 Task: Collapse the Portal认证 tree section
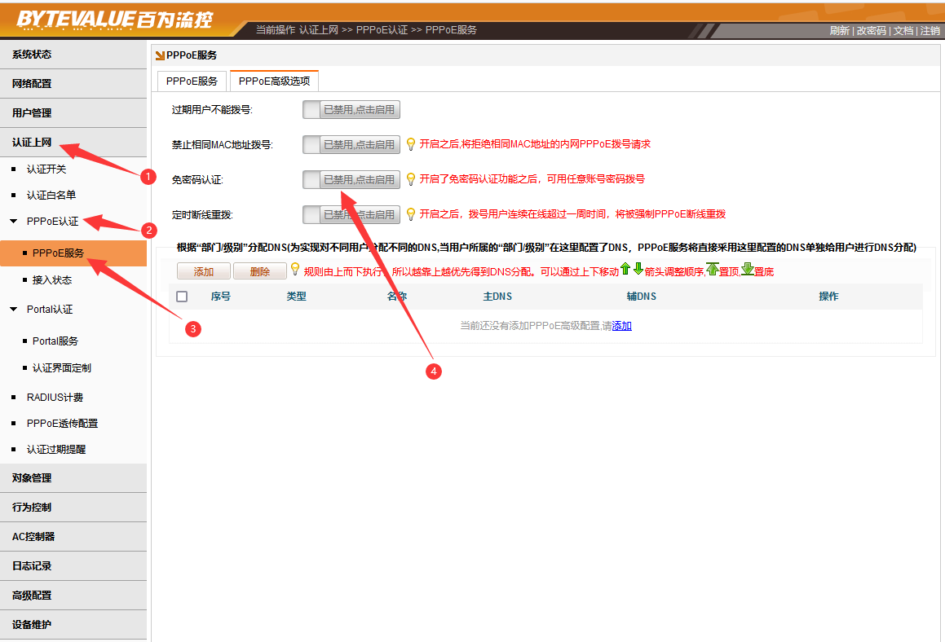pyautogui.click(x=13, y=310)
